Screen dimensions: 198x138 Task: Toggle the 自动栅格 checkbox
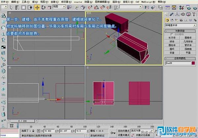(172, 34)
